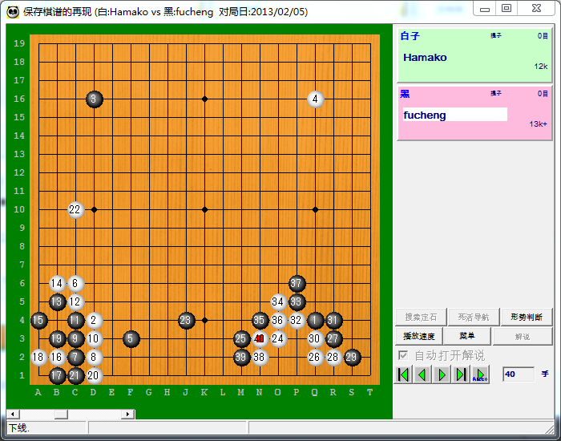Click the horizontal scrollbar thumb
Image resolution: width=561 pixels, height=441 pixels.
[x=61, y=415]
